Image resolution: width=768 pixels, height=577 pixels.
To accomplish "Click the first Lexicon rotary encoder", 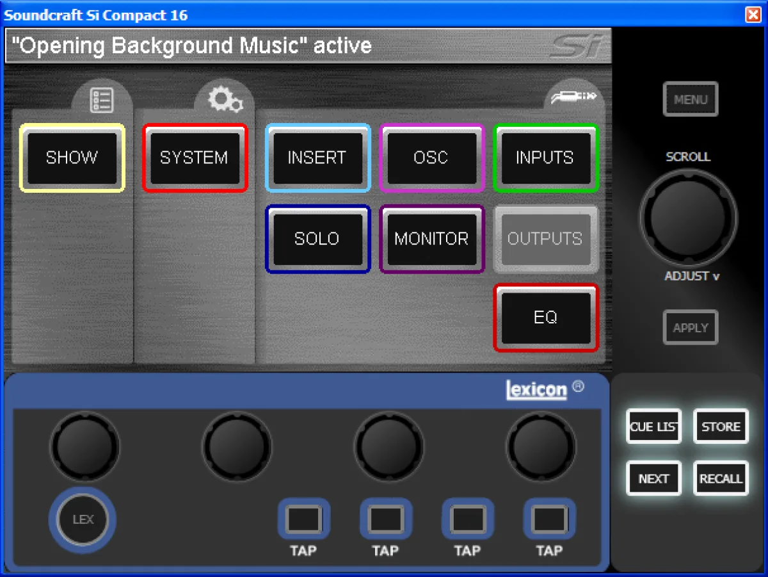I will tap(84, 446).
